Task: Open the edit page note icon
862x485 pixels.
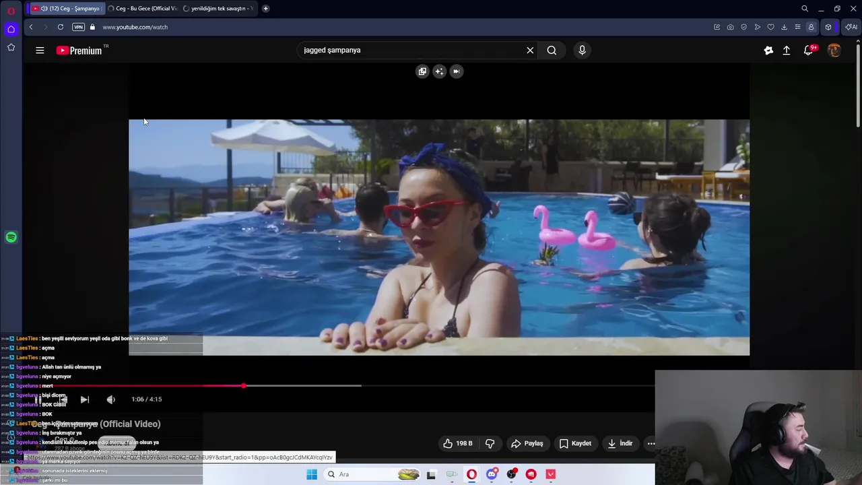Action: point(717,27)
